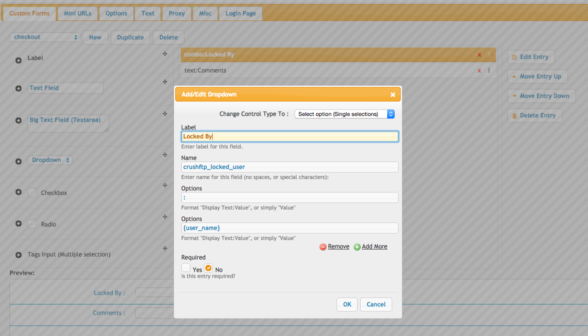This screenshot has width=588, height=336.
Task: Open the Login Page tab
Action: 241,13
